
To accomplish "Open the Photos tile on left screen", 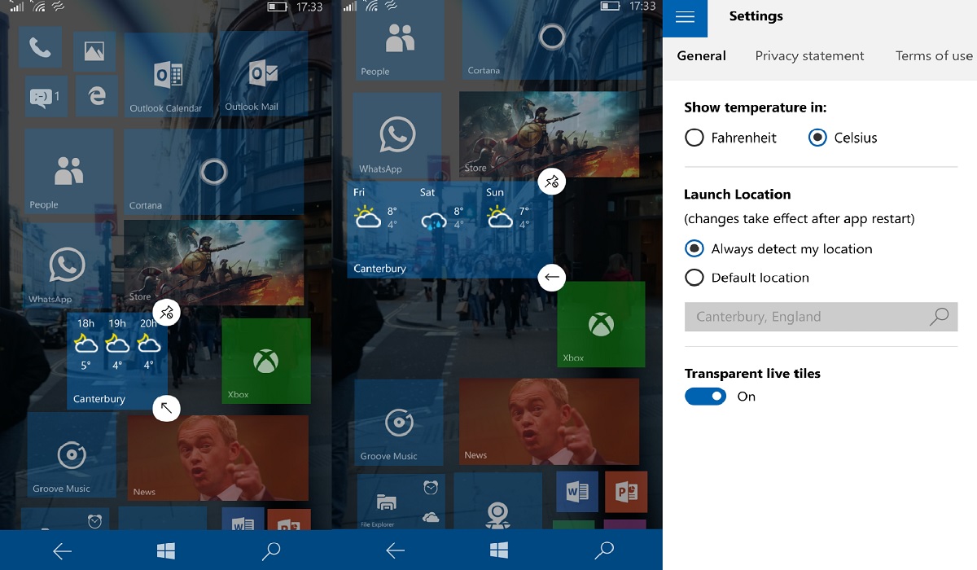I will pyautogui.click(x=94, y=51).
